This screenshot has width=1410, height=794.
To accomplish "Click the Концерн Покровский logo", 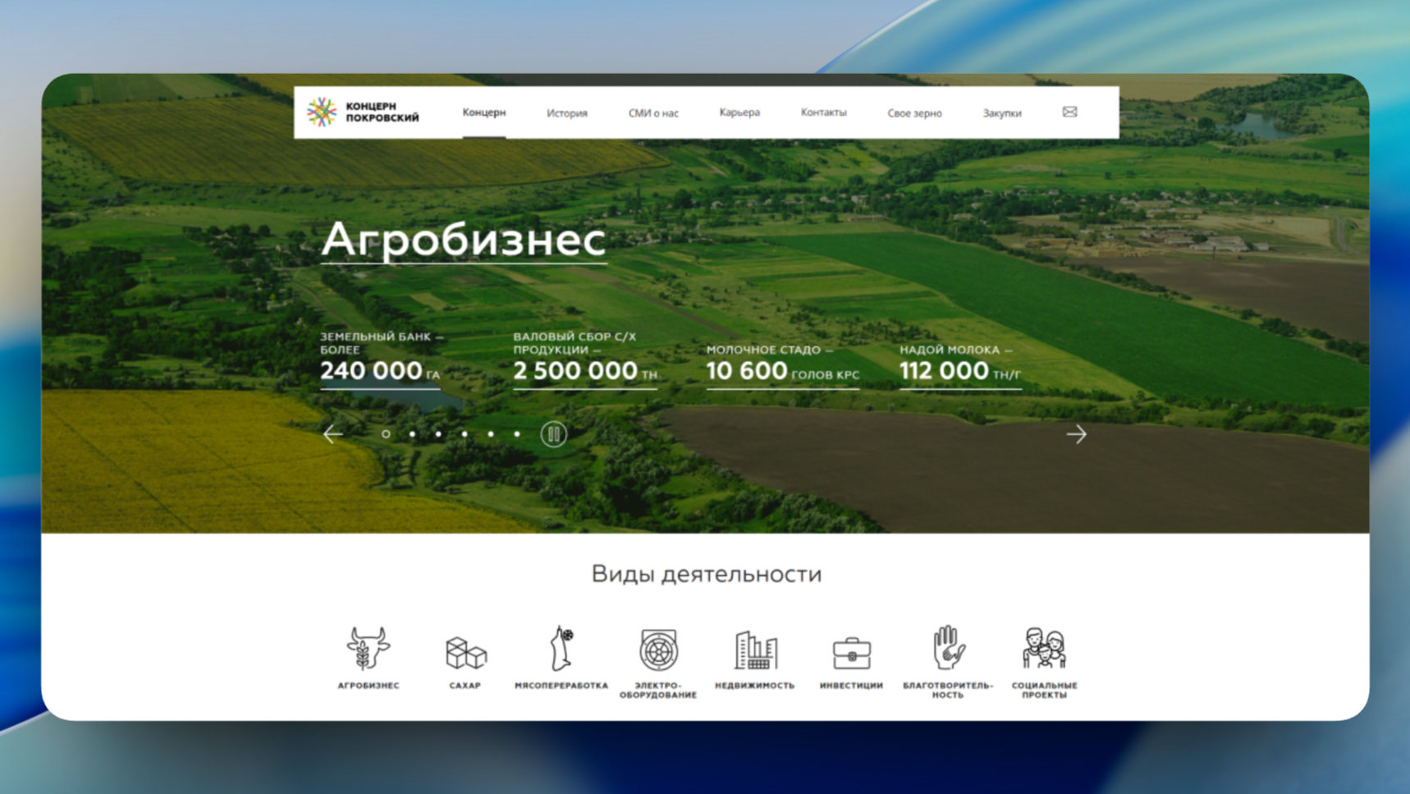I will tap(363, 112).
